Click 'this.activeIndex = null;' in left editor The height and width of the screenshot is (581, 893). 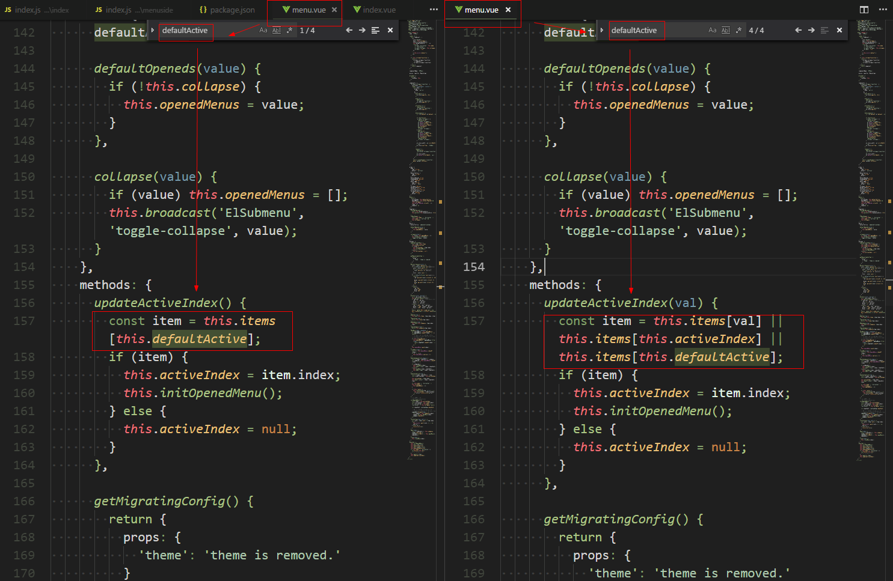pos(210,429)
